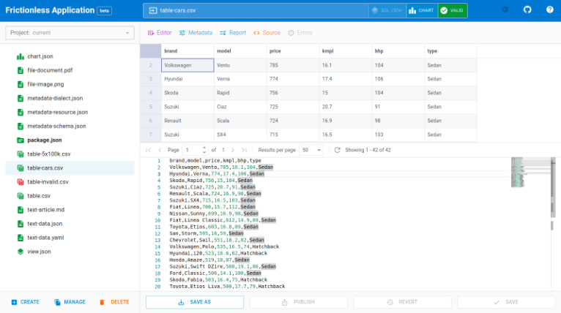Click the page number stepper field
Screen dimensions: 561x313
195,150
